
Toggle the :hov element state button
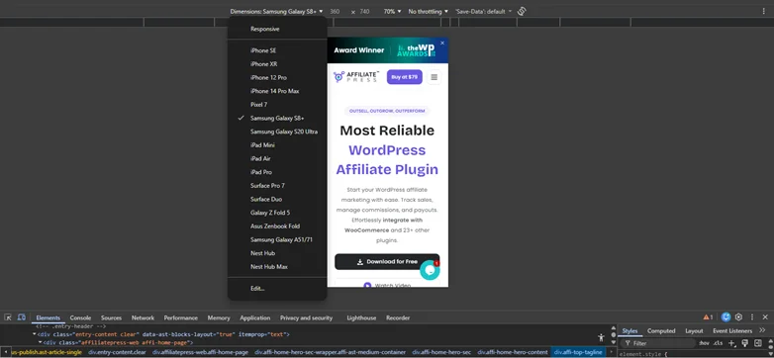click(x=704, y=343)
